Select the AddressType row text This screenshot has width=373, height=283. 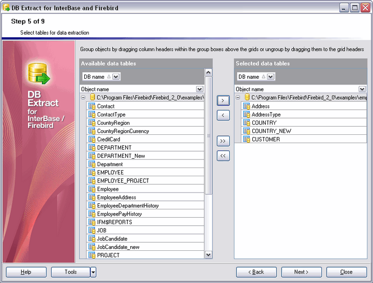[x=266, y=114]
